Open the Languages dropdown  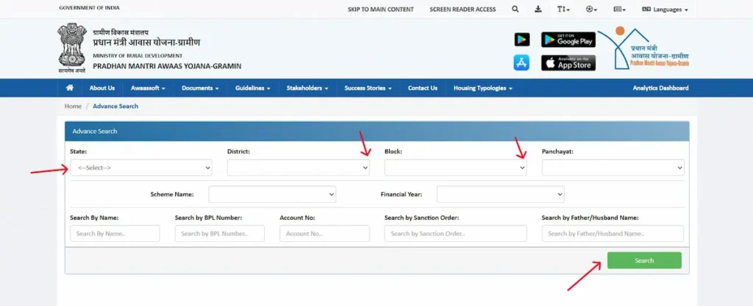click(x=665, y=10)
